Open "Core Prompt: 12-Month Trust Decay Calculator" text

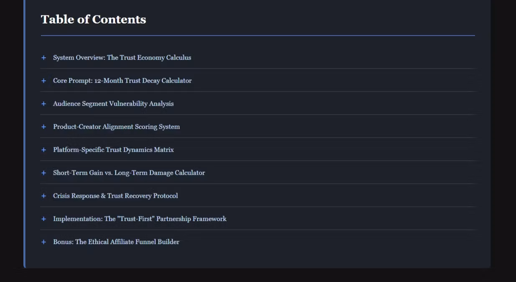pos(122,81)
